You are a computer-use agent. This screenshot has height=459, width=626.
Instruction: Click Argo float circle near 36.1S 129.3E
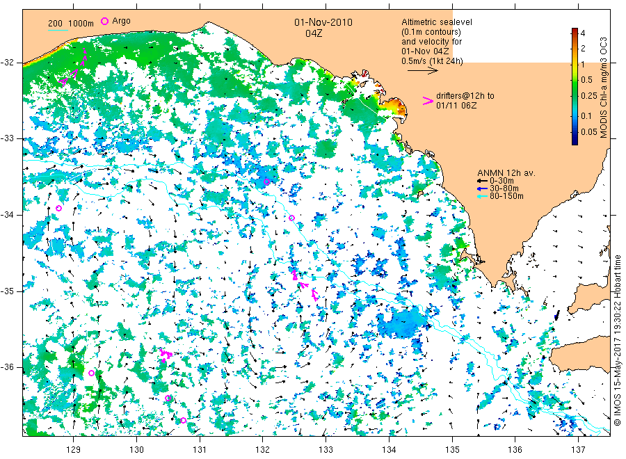click(91, 373)
